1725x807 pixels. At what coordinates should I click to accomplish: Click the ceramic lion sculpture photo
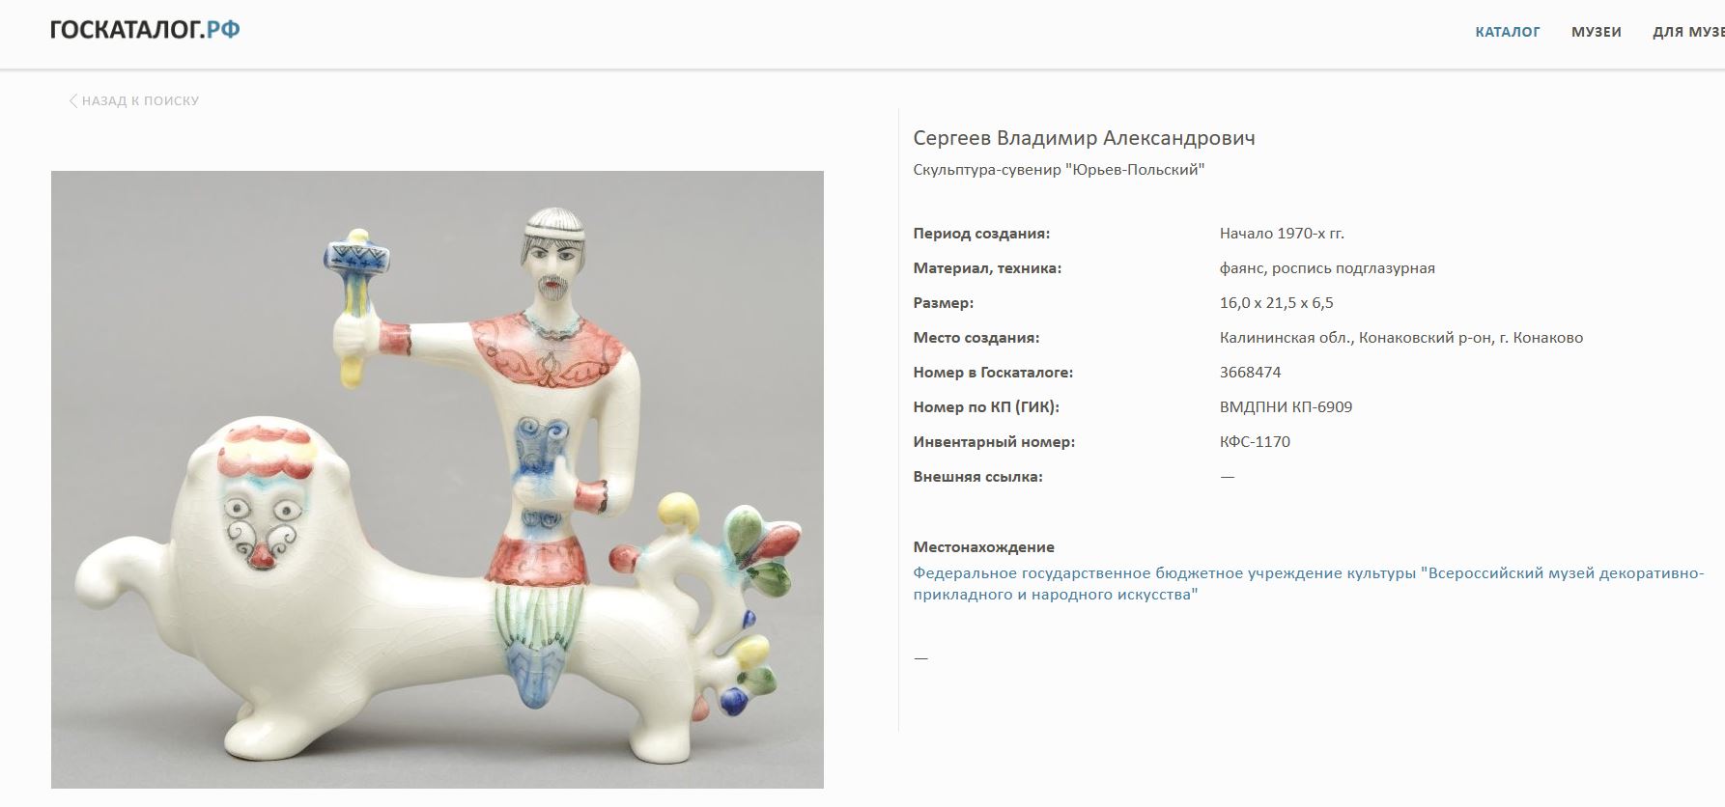(x=438, y=480)
